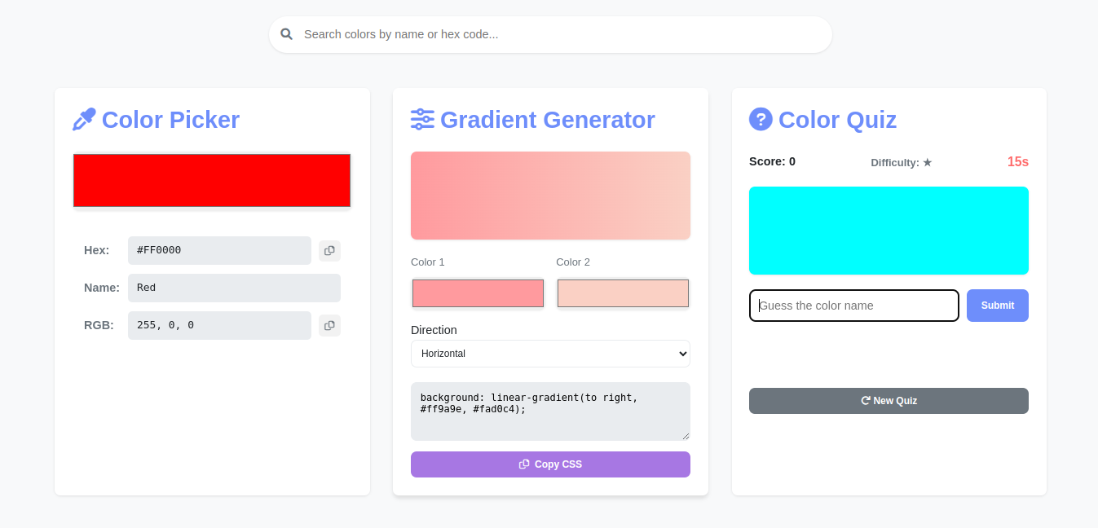Click the difficulty star icon
The height and width of the screenshot is (528, 1098).
(x=928, y=163)
